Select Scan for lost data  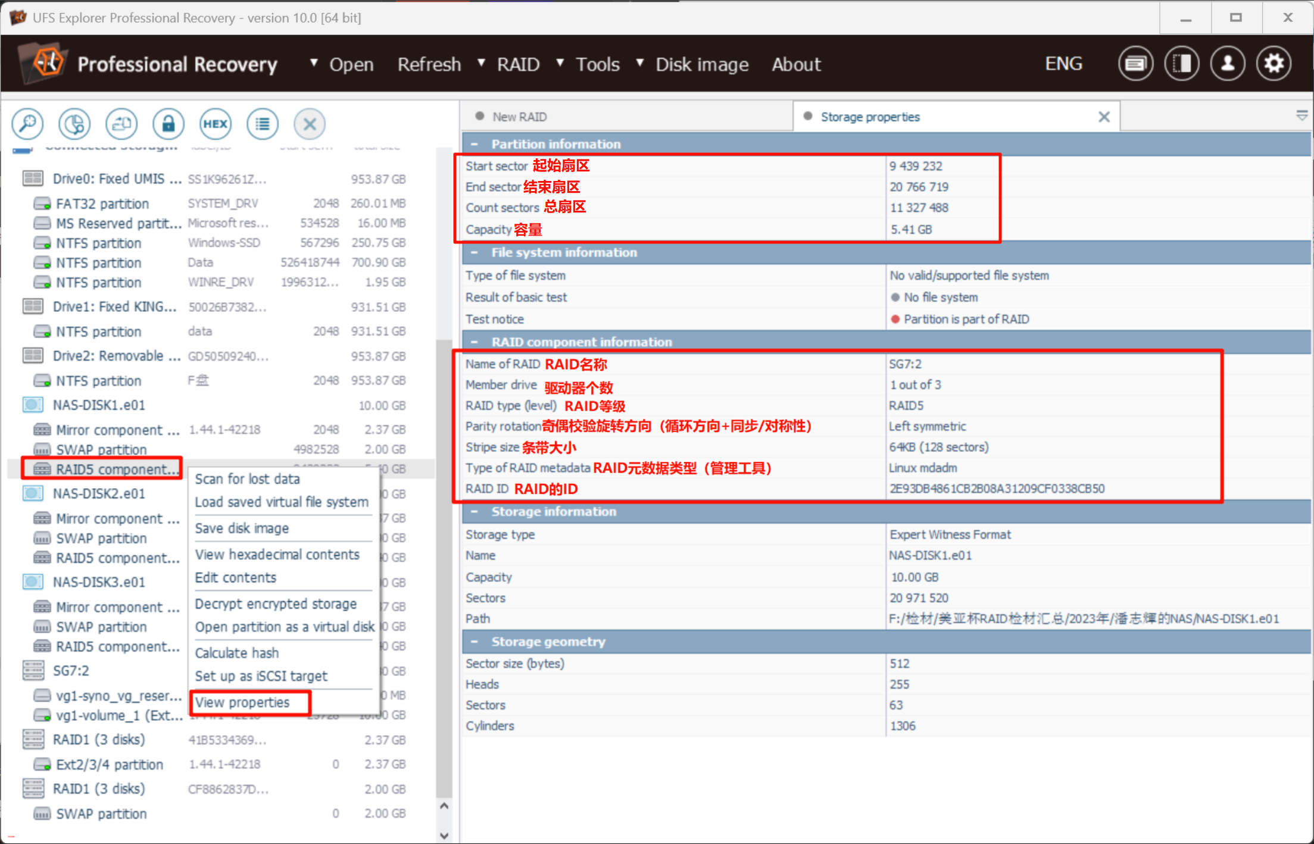click(247, 479)
